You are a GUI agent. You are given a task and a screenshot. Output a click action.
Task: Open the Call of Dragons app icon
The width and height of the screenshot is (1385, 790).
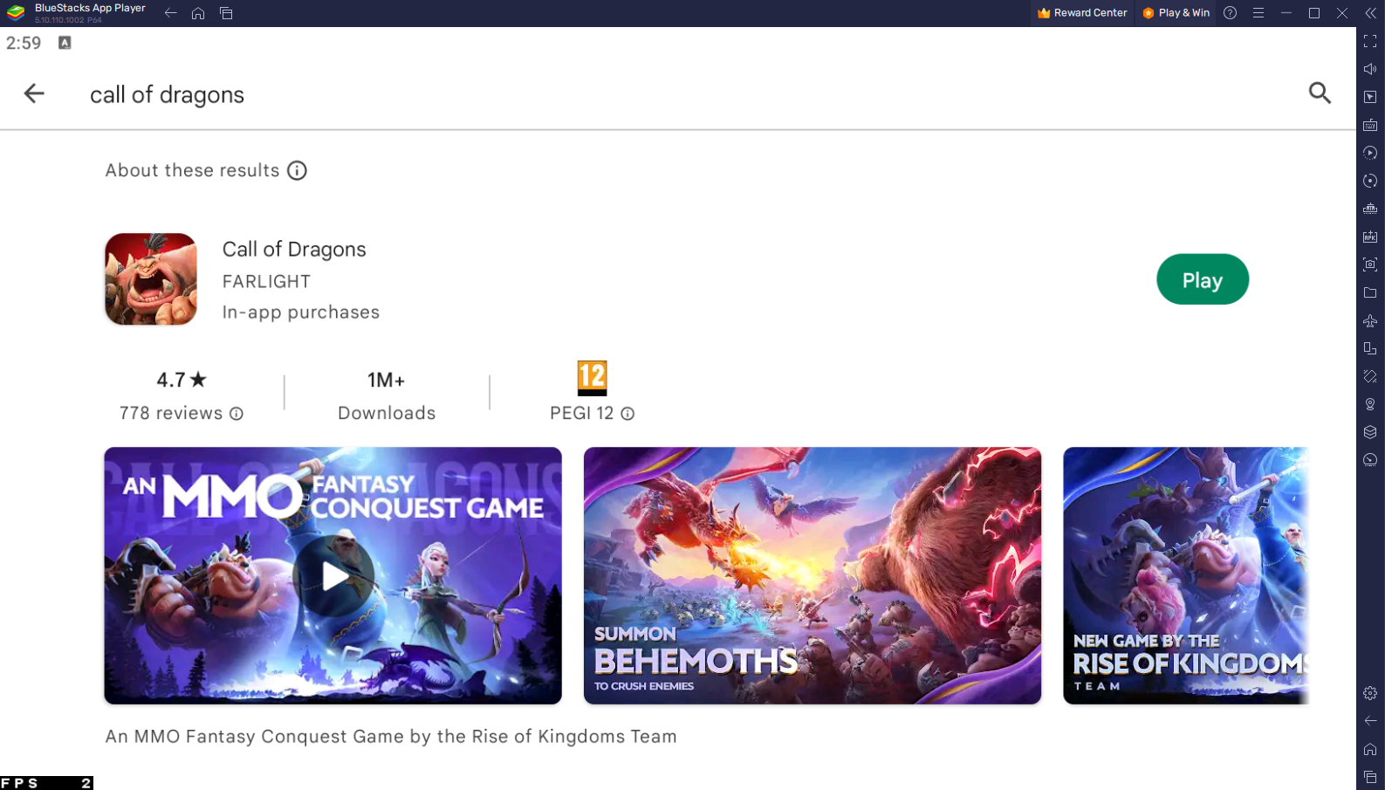tap(151, 279)
